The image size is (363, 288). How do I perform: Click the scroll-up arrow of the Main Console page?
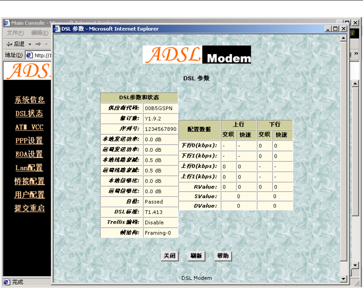(355, 84)
